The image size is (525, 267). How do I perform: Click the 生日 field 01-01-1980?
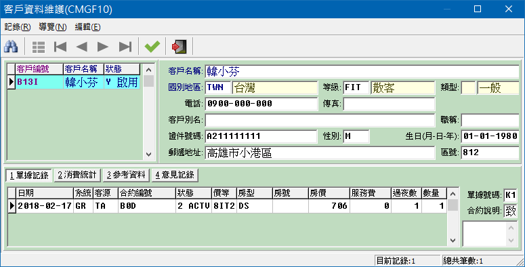click(x=490, y=136)
